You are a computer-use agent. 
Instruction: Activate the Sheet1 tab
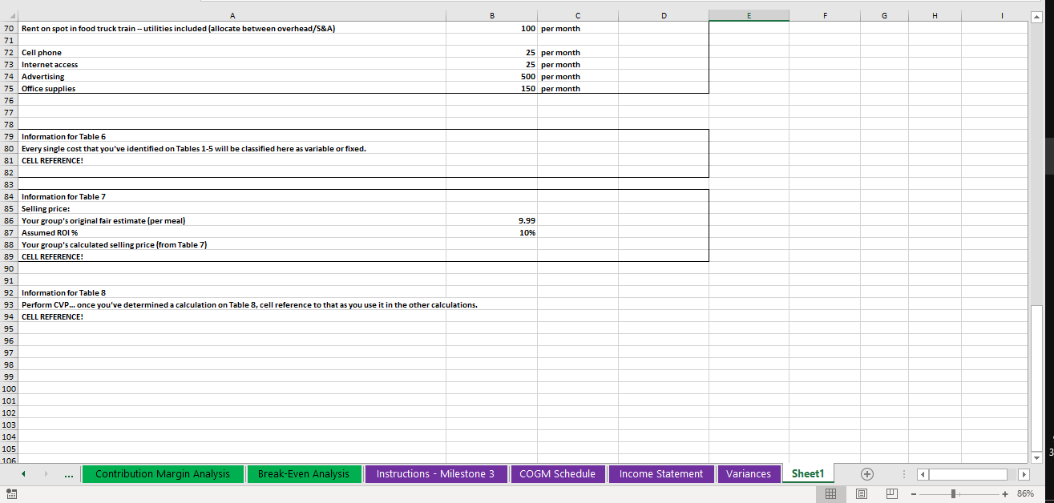pos(807,473)
